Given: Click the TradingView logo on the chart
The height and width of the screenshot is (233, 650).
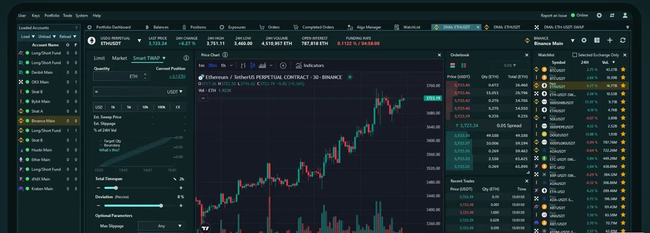Looking at the screenshot, I should point(205,228).
